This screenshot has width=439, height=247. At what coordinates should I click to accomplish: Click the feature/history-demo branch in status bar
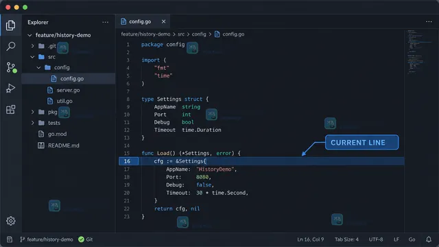(x=47, y=239)
